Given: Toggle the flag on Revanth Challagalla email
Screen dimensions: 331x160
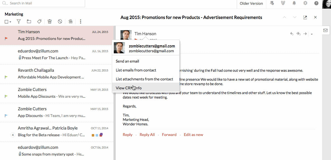Looking at the screenshot, I should pos(6,77).
